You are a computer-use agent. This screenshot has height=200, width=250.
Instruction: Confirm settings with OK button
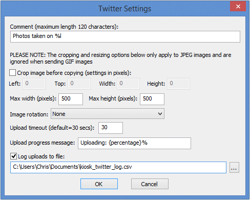click(x=99, y=184)
